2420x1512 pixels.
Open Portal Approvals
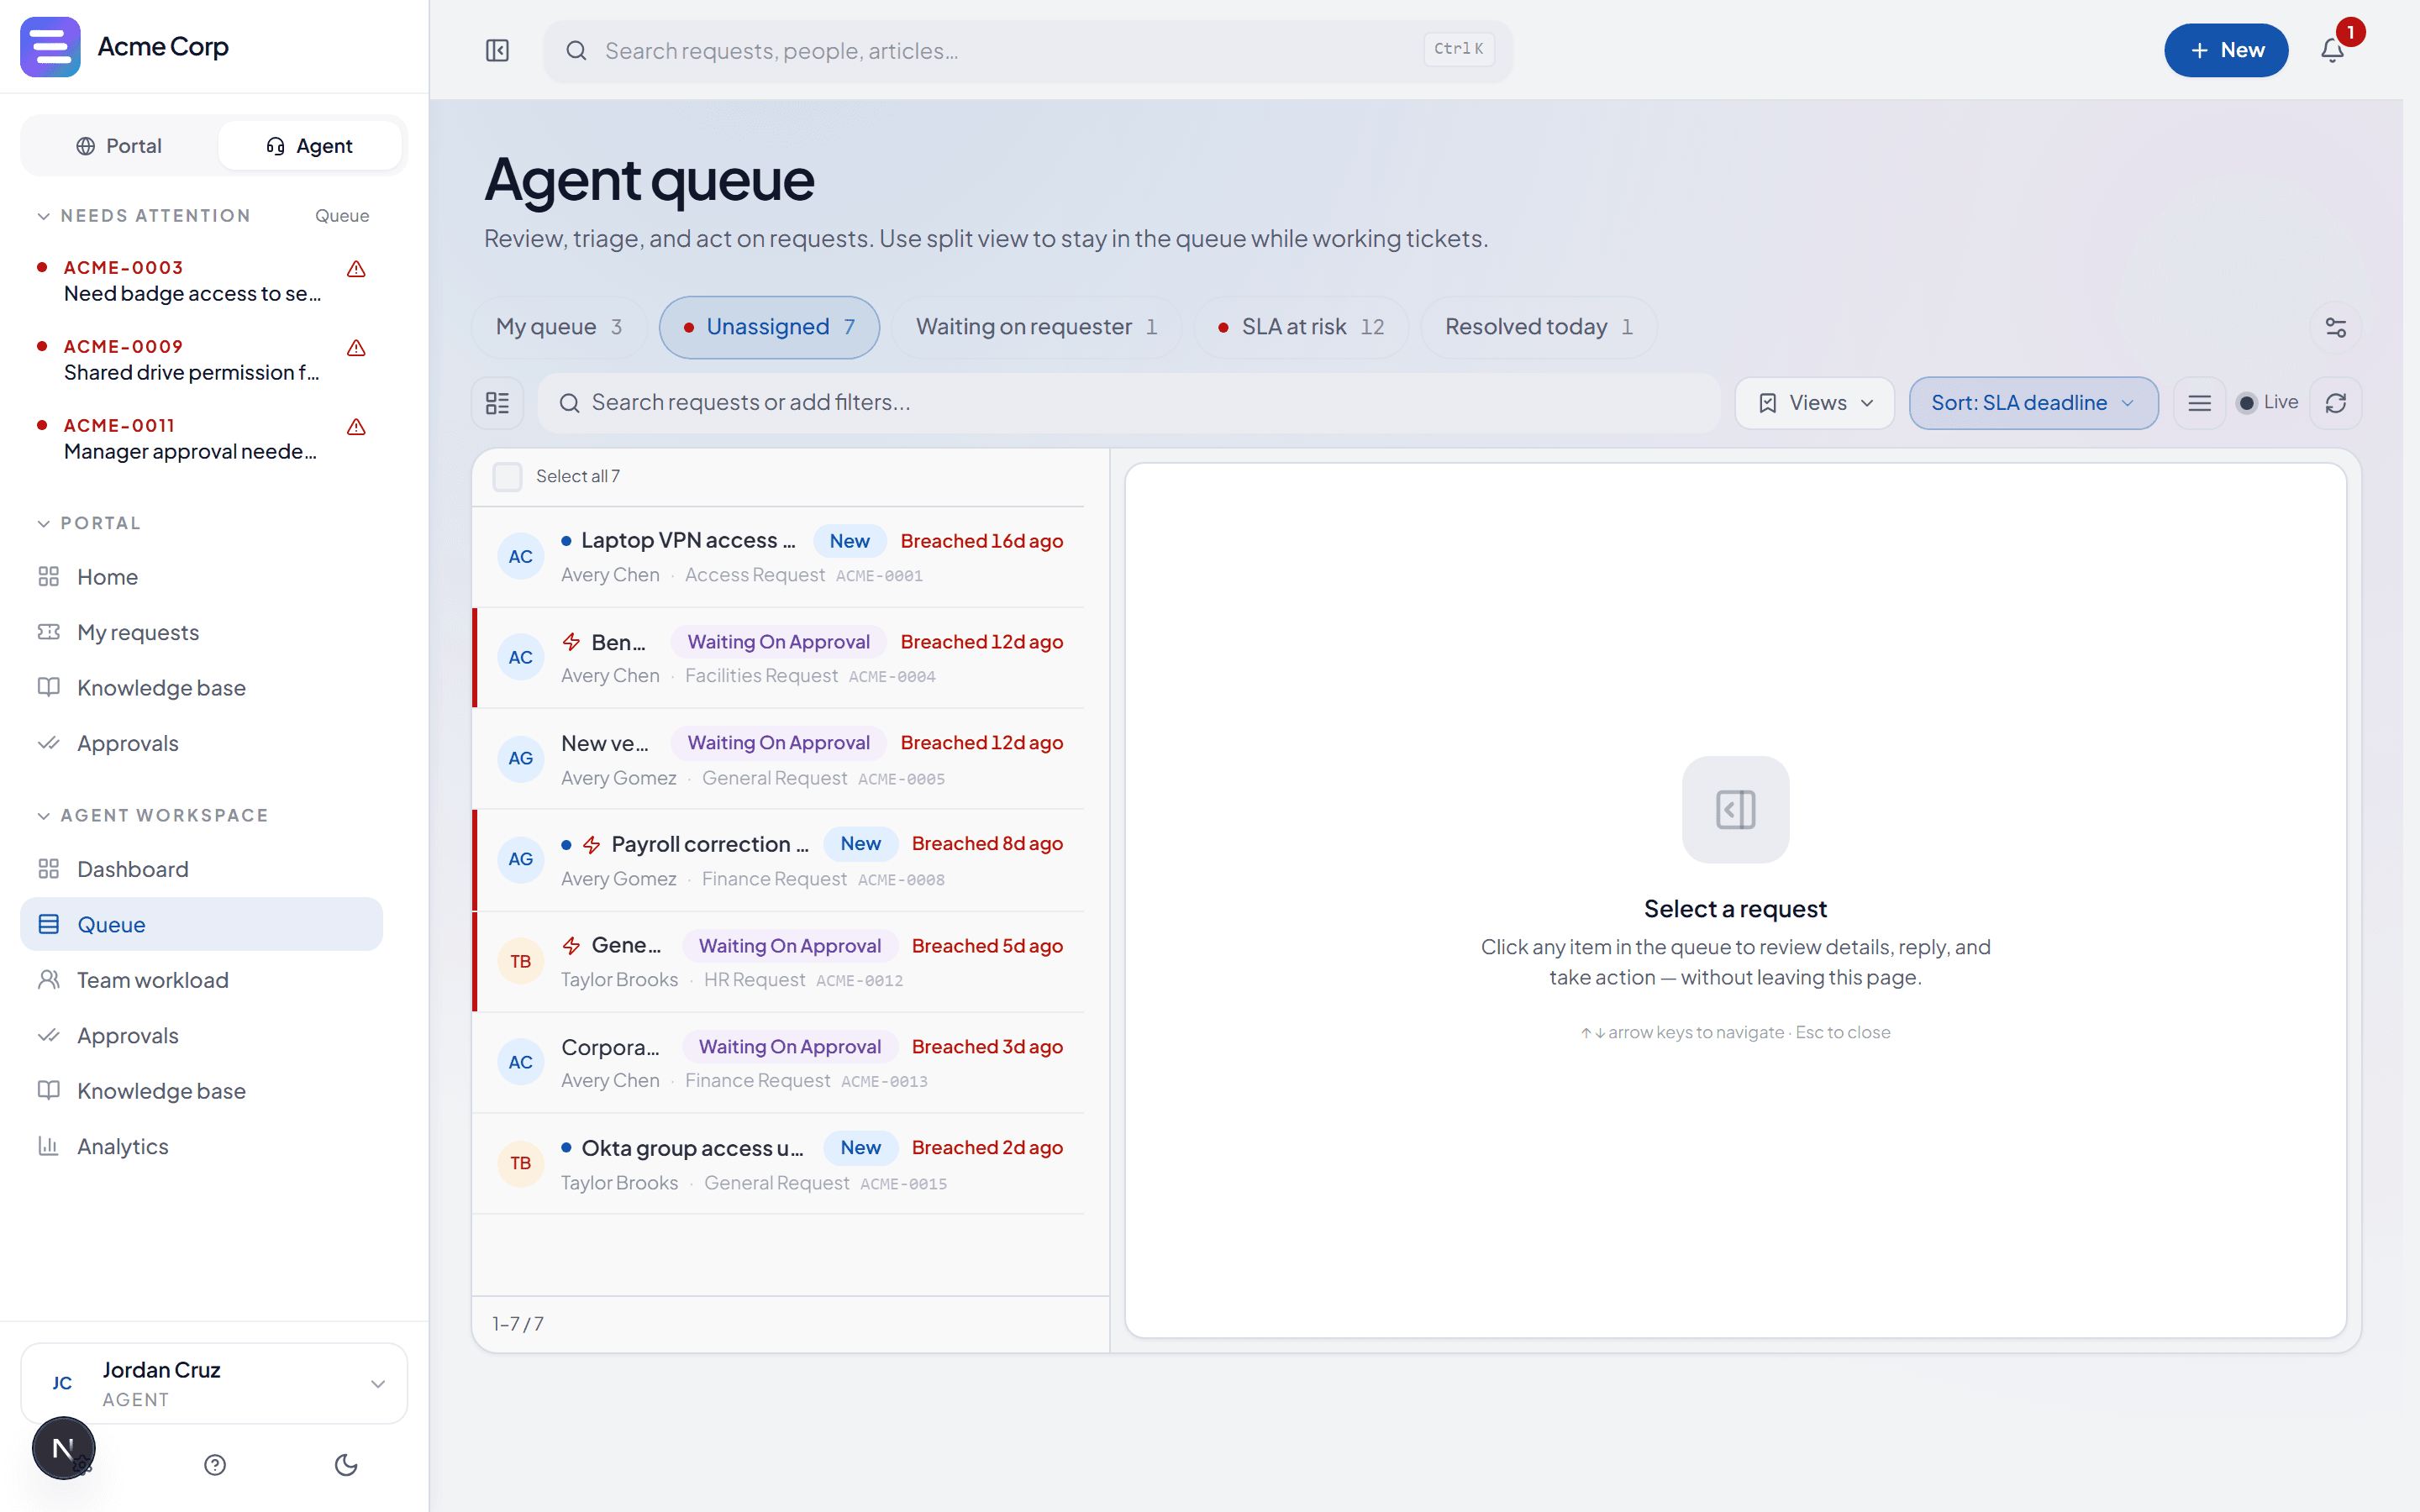(x=201, y=743)
